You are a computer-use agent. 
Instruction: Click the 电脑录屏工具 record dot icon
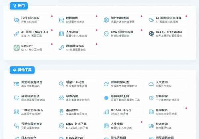[106, 98]
